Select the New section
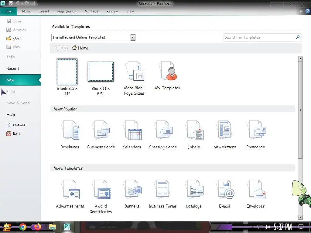The height and width of the screenshot is (233, 311). (20, 80)
